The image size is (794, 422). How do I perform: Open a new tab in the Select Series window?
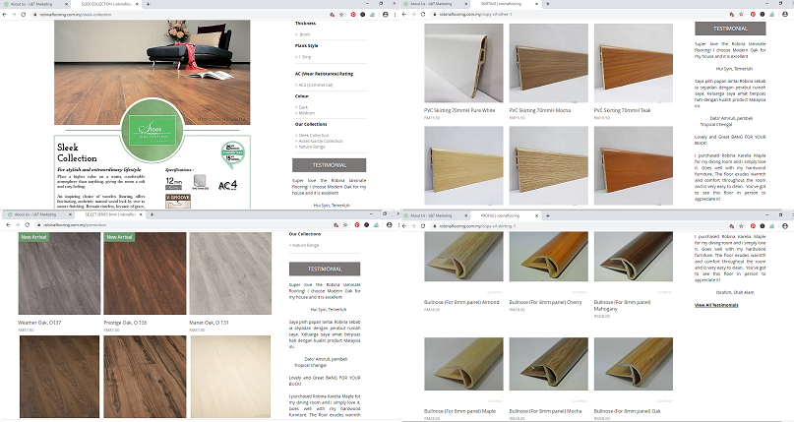(x=152, y=214)
